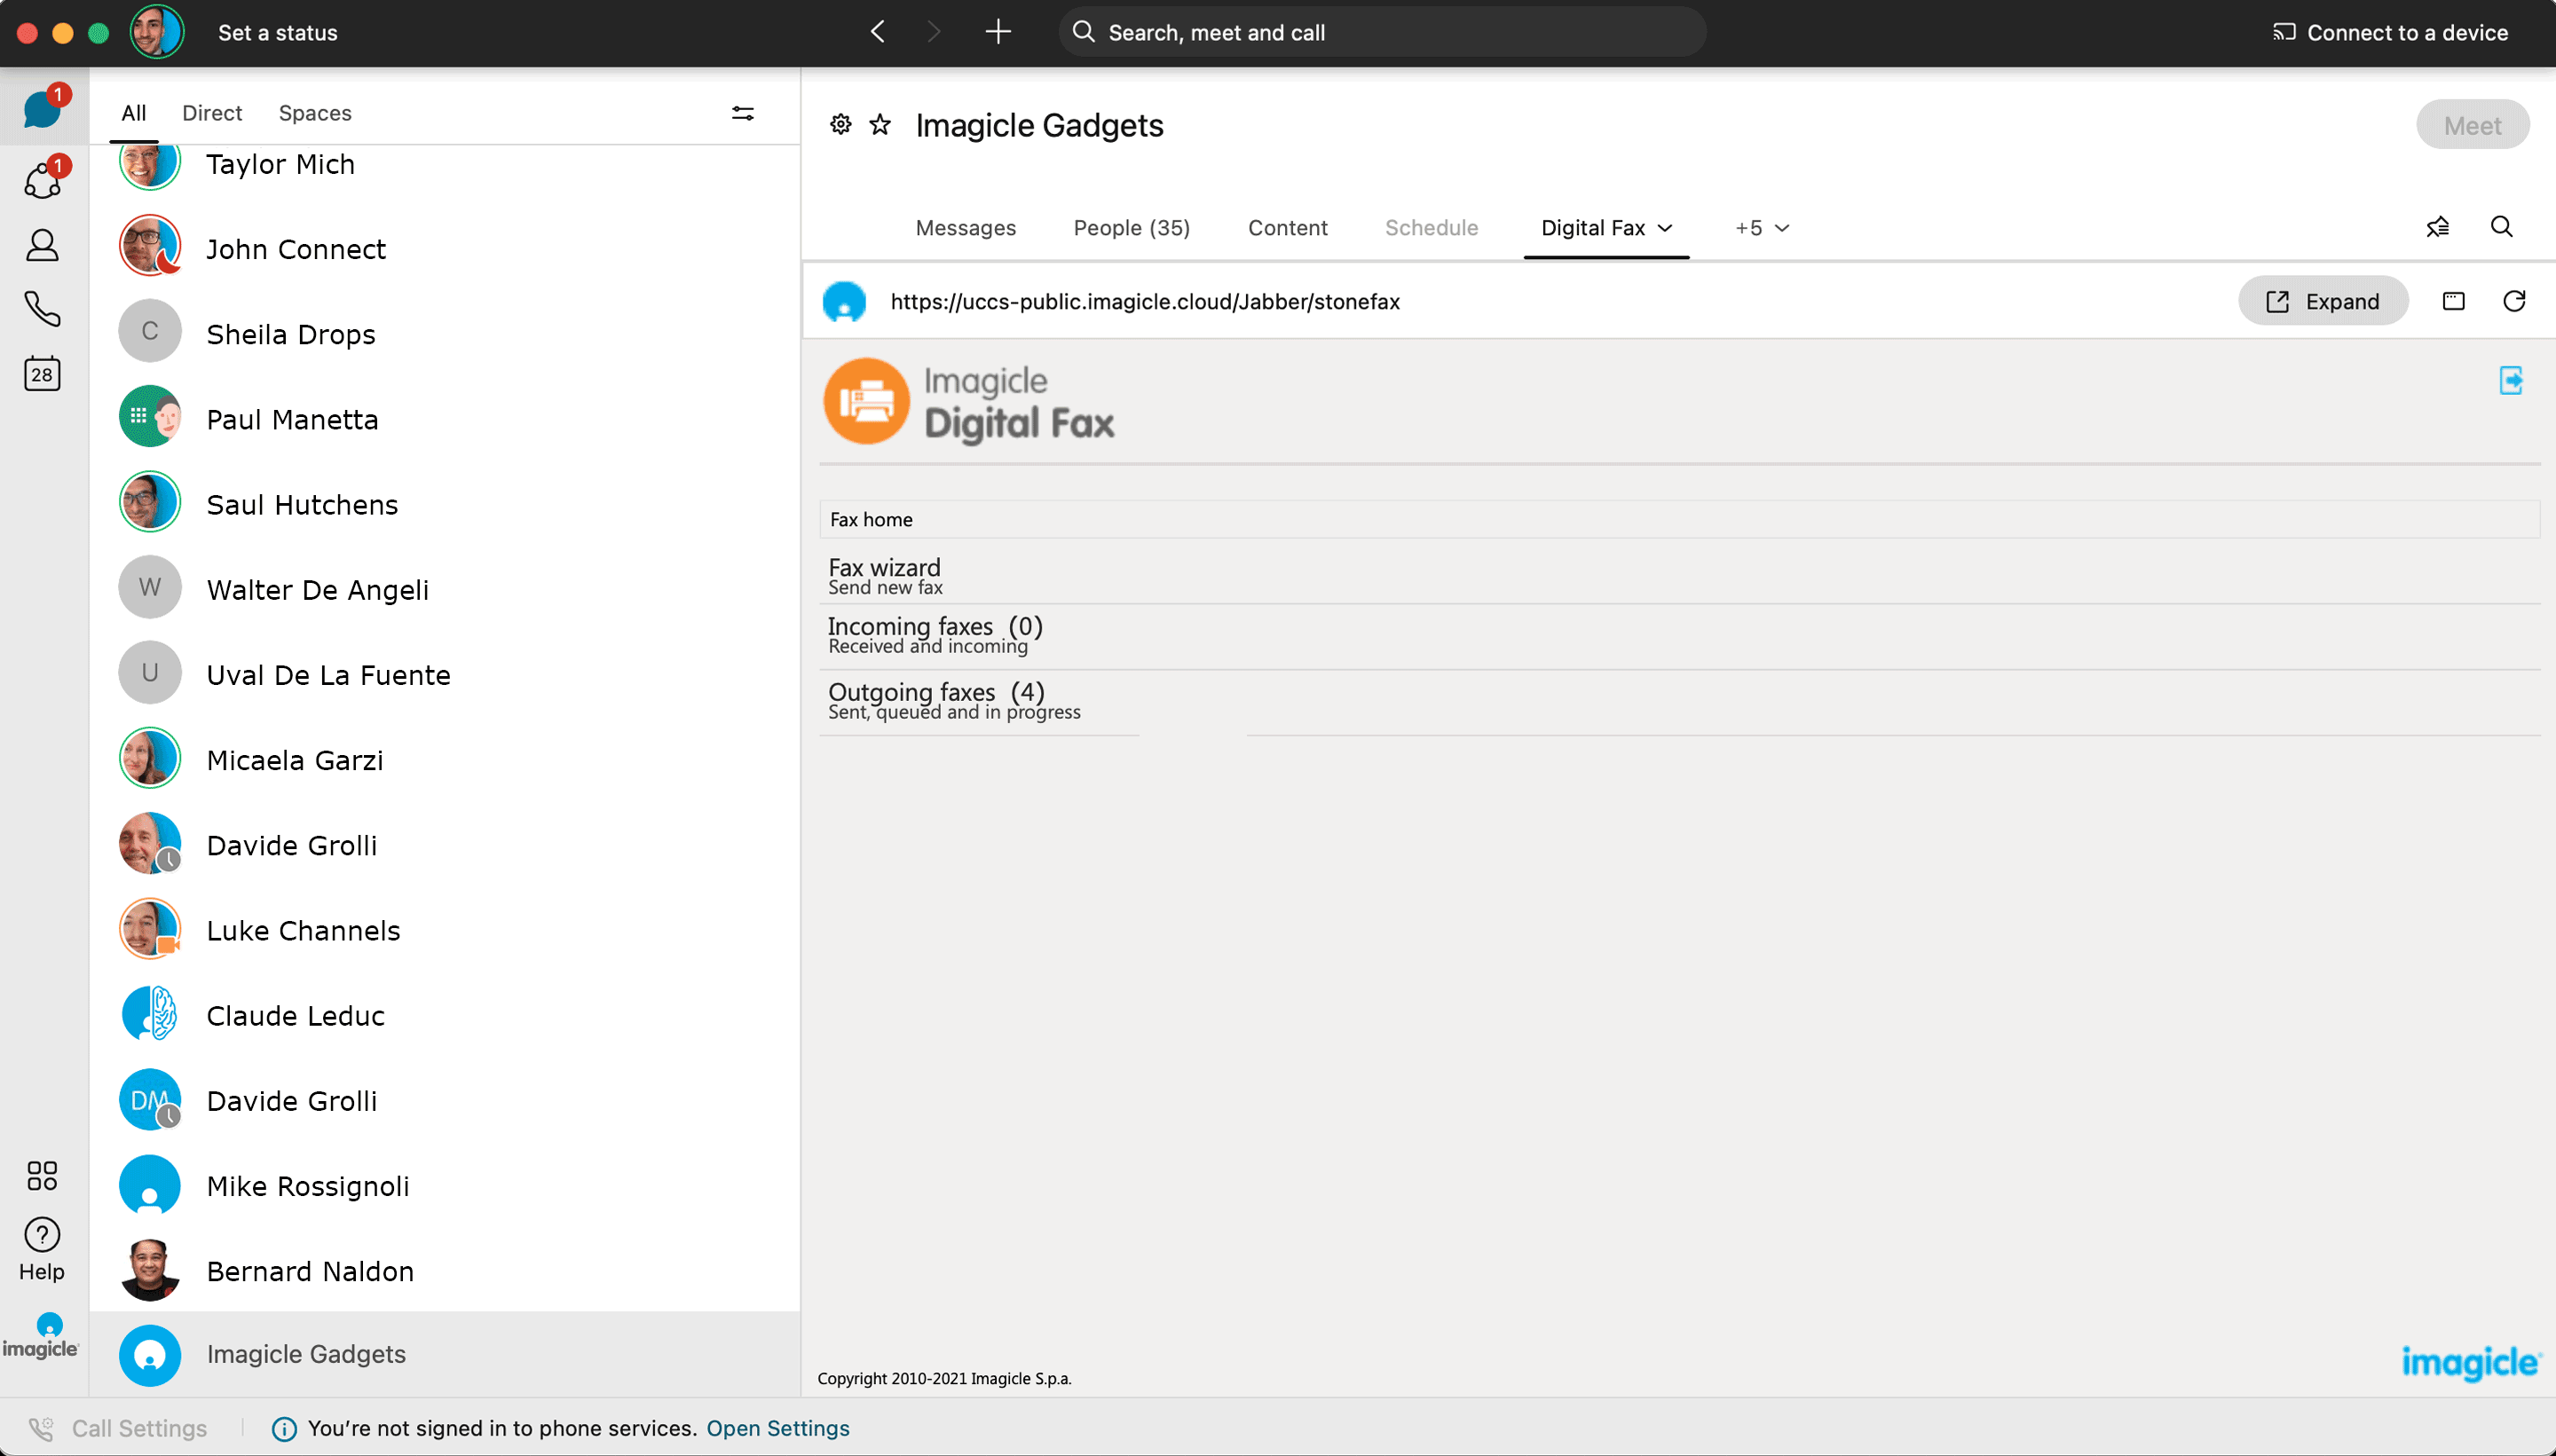Open the Meetings calendar icon
The height and width of the screenshot is (1456, 2556).
42,374
